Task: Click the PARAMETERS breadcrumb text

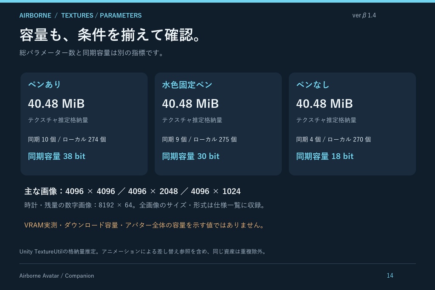Action: [121, 16]
